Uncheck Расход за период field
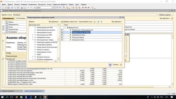Image resolution: width=176 pixels, height=99 pixels. pos(62,37)
